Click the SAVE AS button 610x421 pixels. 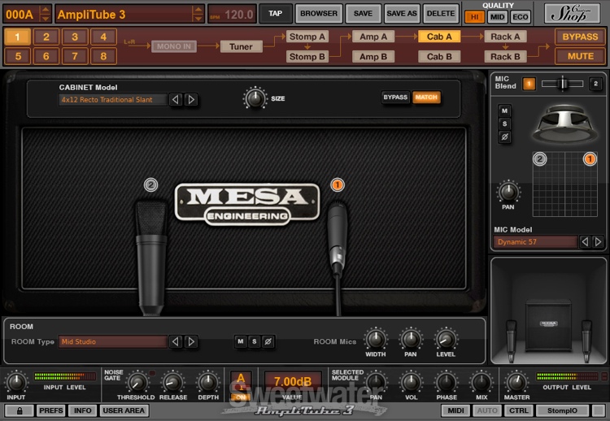(401, 14)
